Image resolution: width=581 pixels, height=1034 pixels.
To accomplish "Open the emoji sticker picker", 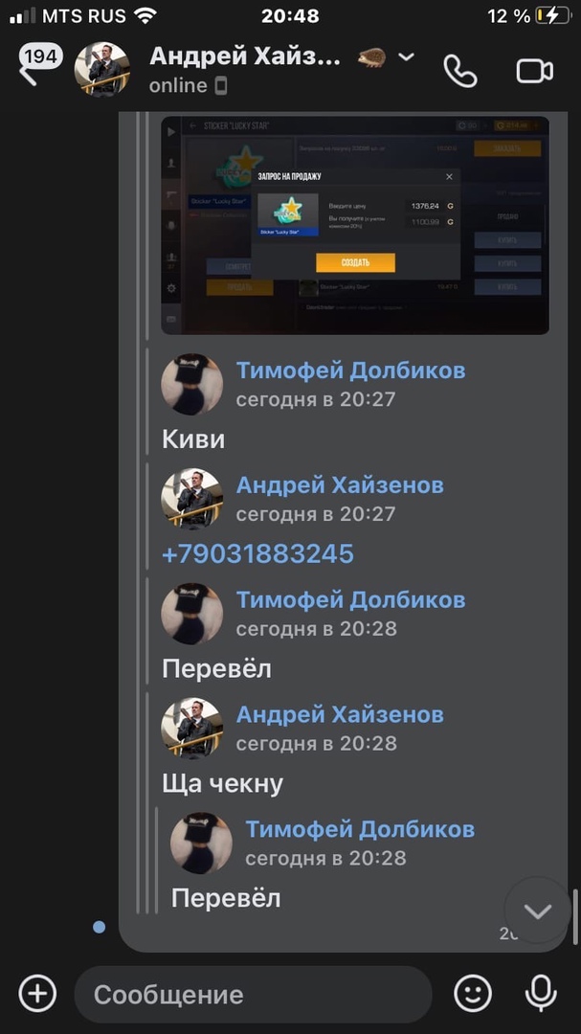I will 474,993.
